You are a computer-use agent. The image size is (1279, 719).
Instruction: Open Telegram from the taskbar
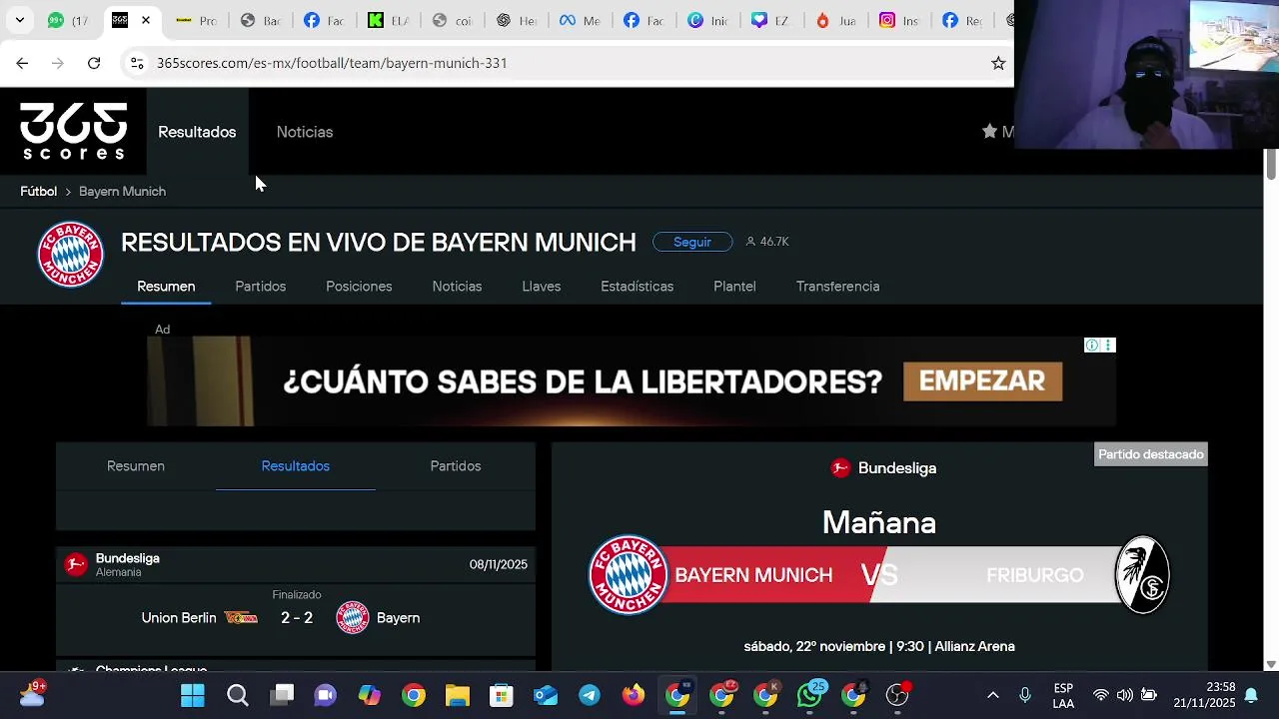tap(590, 695)
